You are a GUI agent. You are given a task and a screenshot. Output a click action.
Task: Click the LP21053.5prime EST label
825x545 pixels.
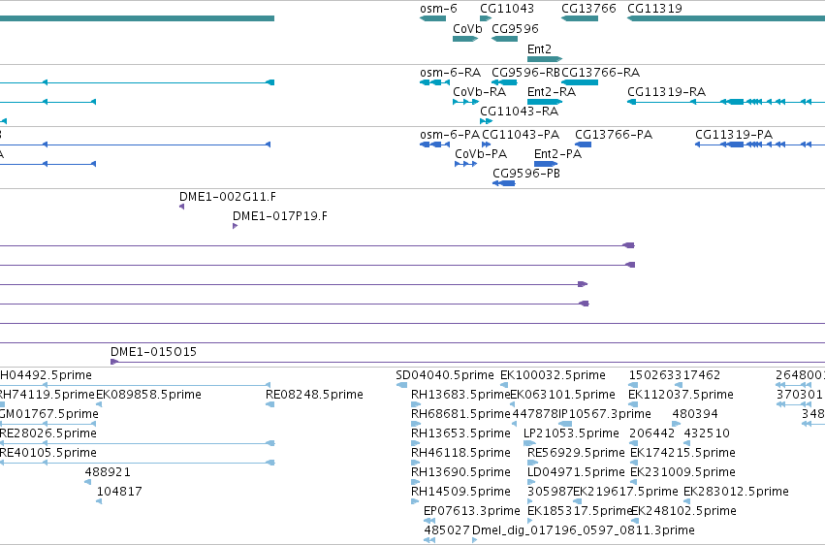[x=571, y=433]
